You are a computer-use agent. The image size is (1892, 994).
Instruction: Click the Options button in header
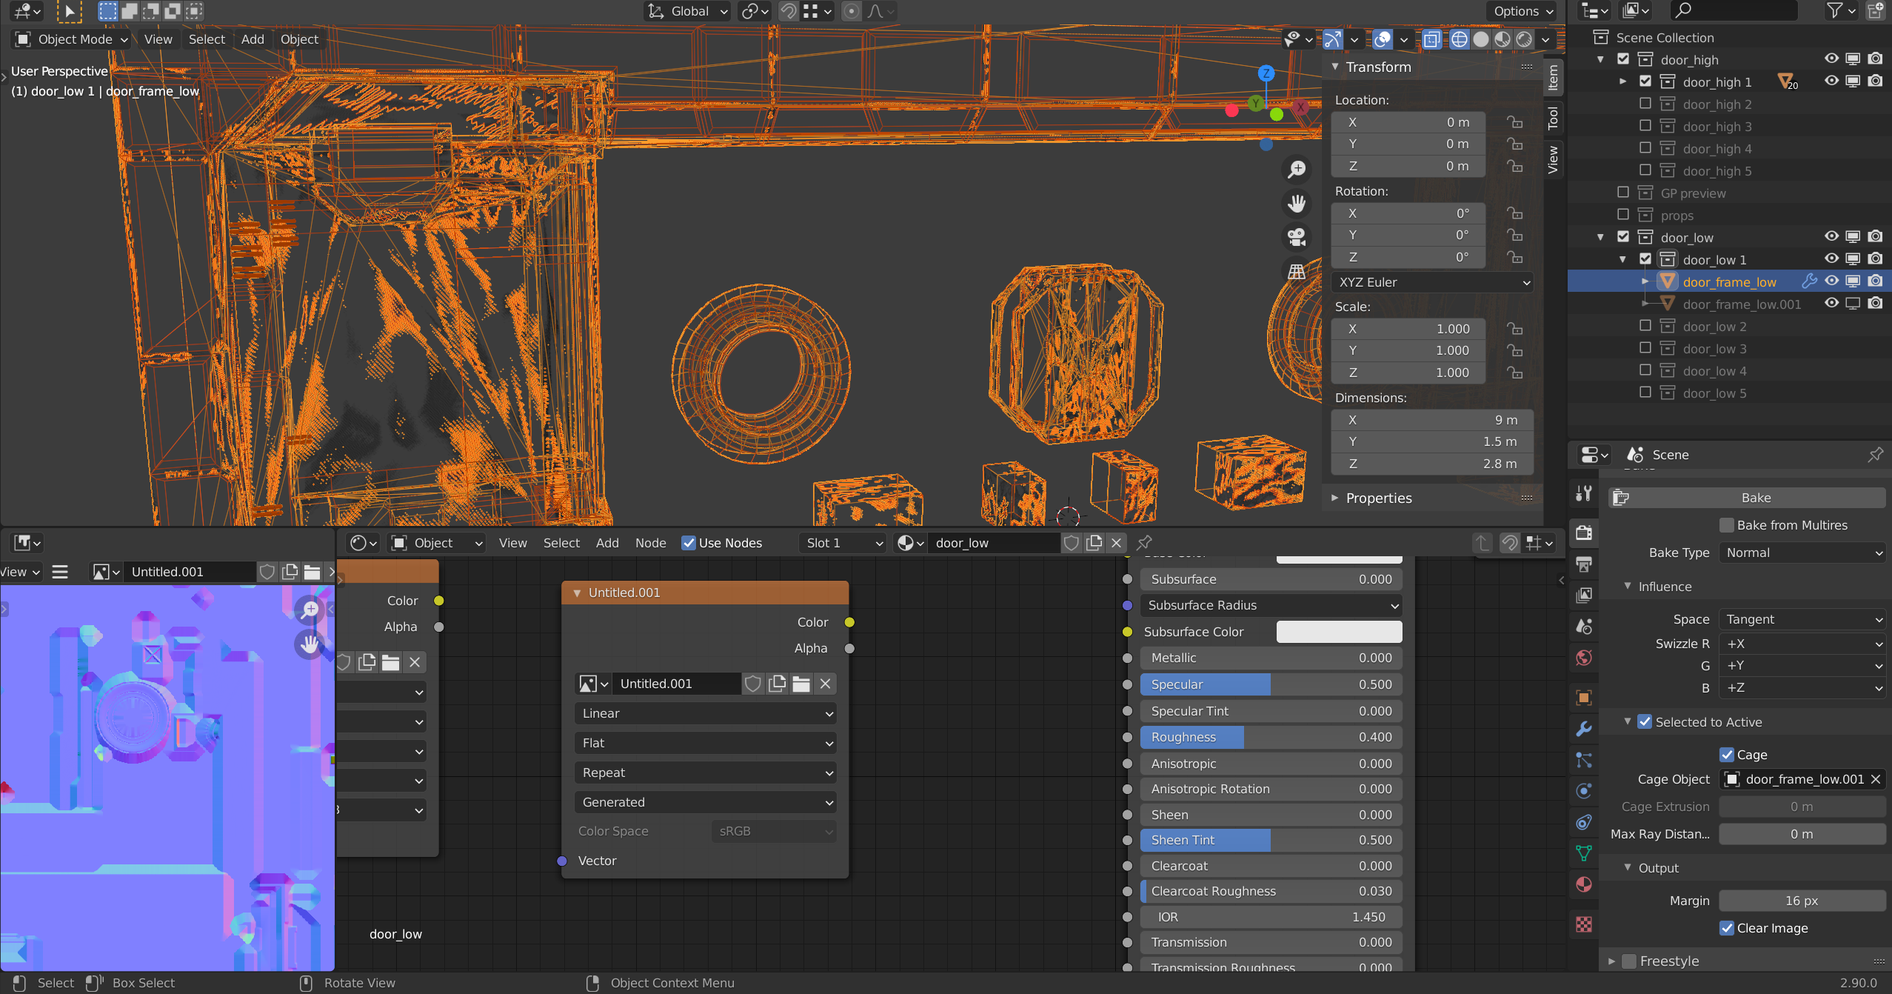1522,11
